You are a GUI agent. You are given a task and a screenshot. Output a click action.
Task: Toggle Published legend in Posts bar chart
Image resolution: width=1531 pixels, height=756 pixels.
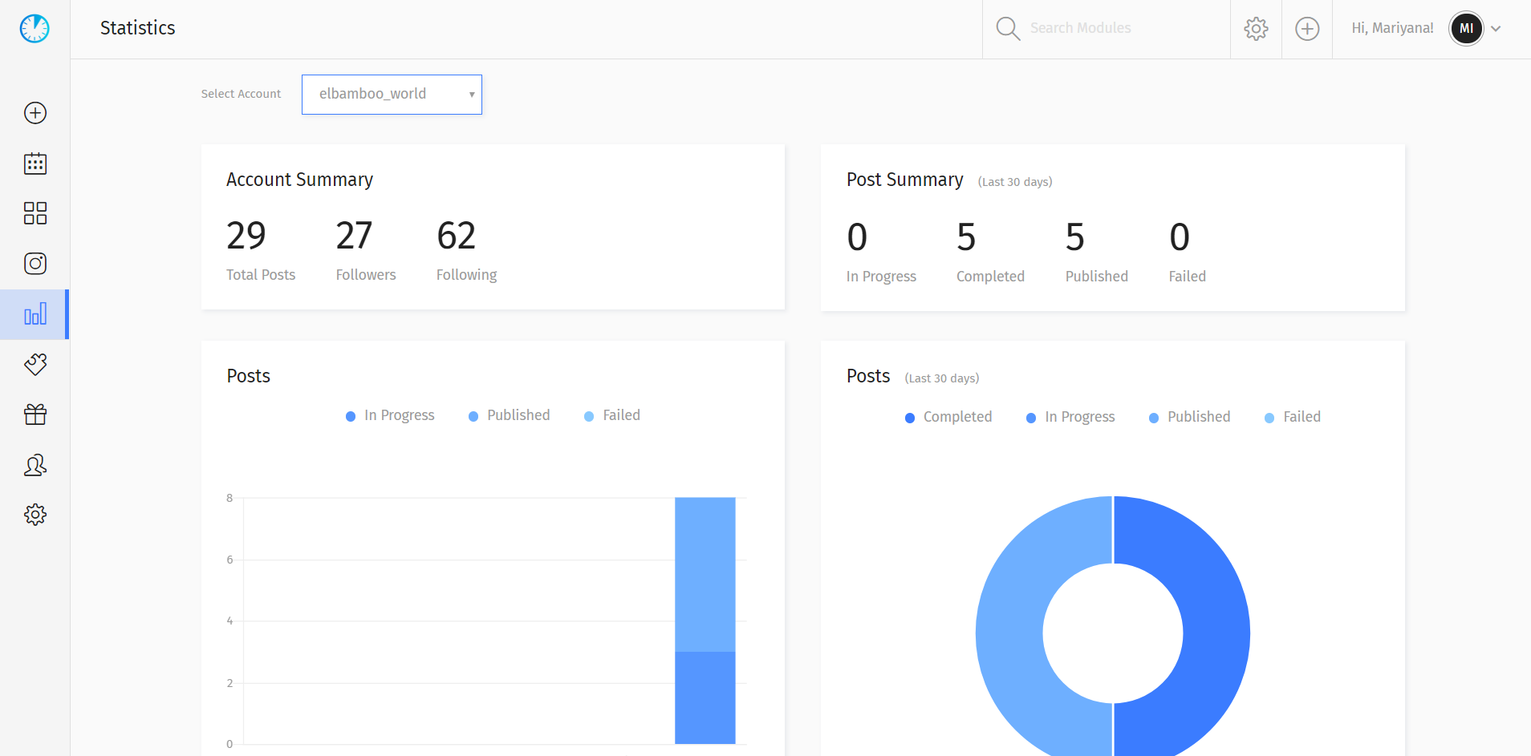pyautogui.click(x=510, y=415)
